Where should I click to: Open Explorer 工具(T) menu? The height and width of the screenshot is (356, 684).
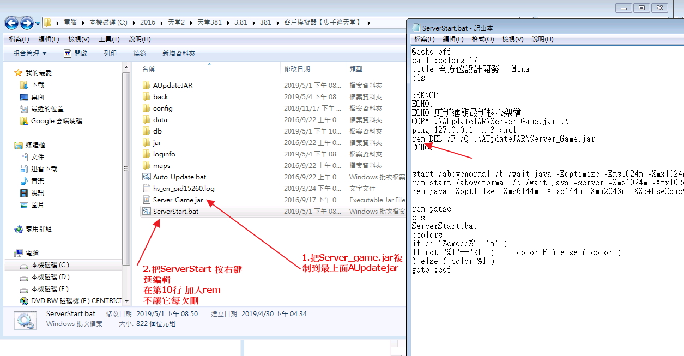[109, 39]
